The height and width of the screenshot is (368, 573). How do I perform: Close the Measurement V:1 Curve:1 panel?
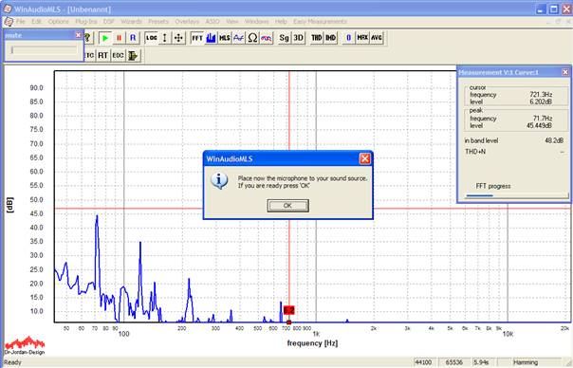point(565,72)
